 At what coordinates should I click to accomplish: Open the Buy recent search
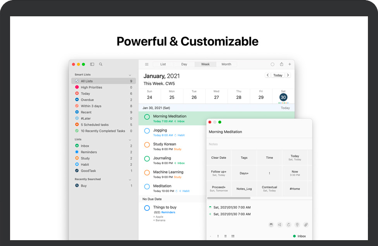104,186
